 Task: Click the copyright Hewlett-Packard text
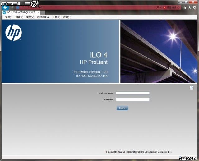[139, 152]
